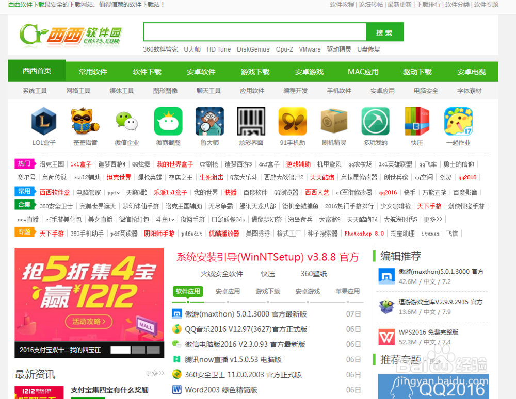This screenshot has width=516, height=399.
Task: Open the 游戏下载 nav tab
Action: [255, 72]
